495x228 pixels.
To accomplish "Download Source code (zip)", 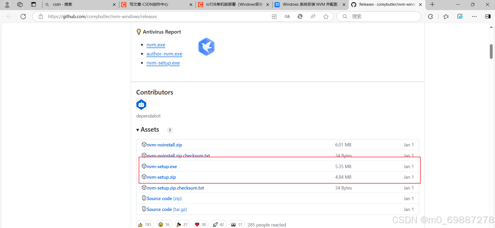I will [x=164, y=199].
